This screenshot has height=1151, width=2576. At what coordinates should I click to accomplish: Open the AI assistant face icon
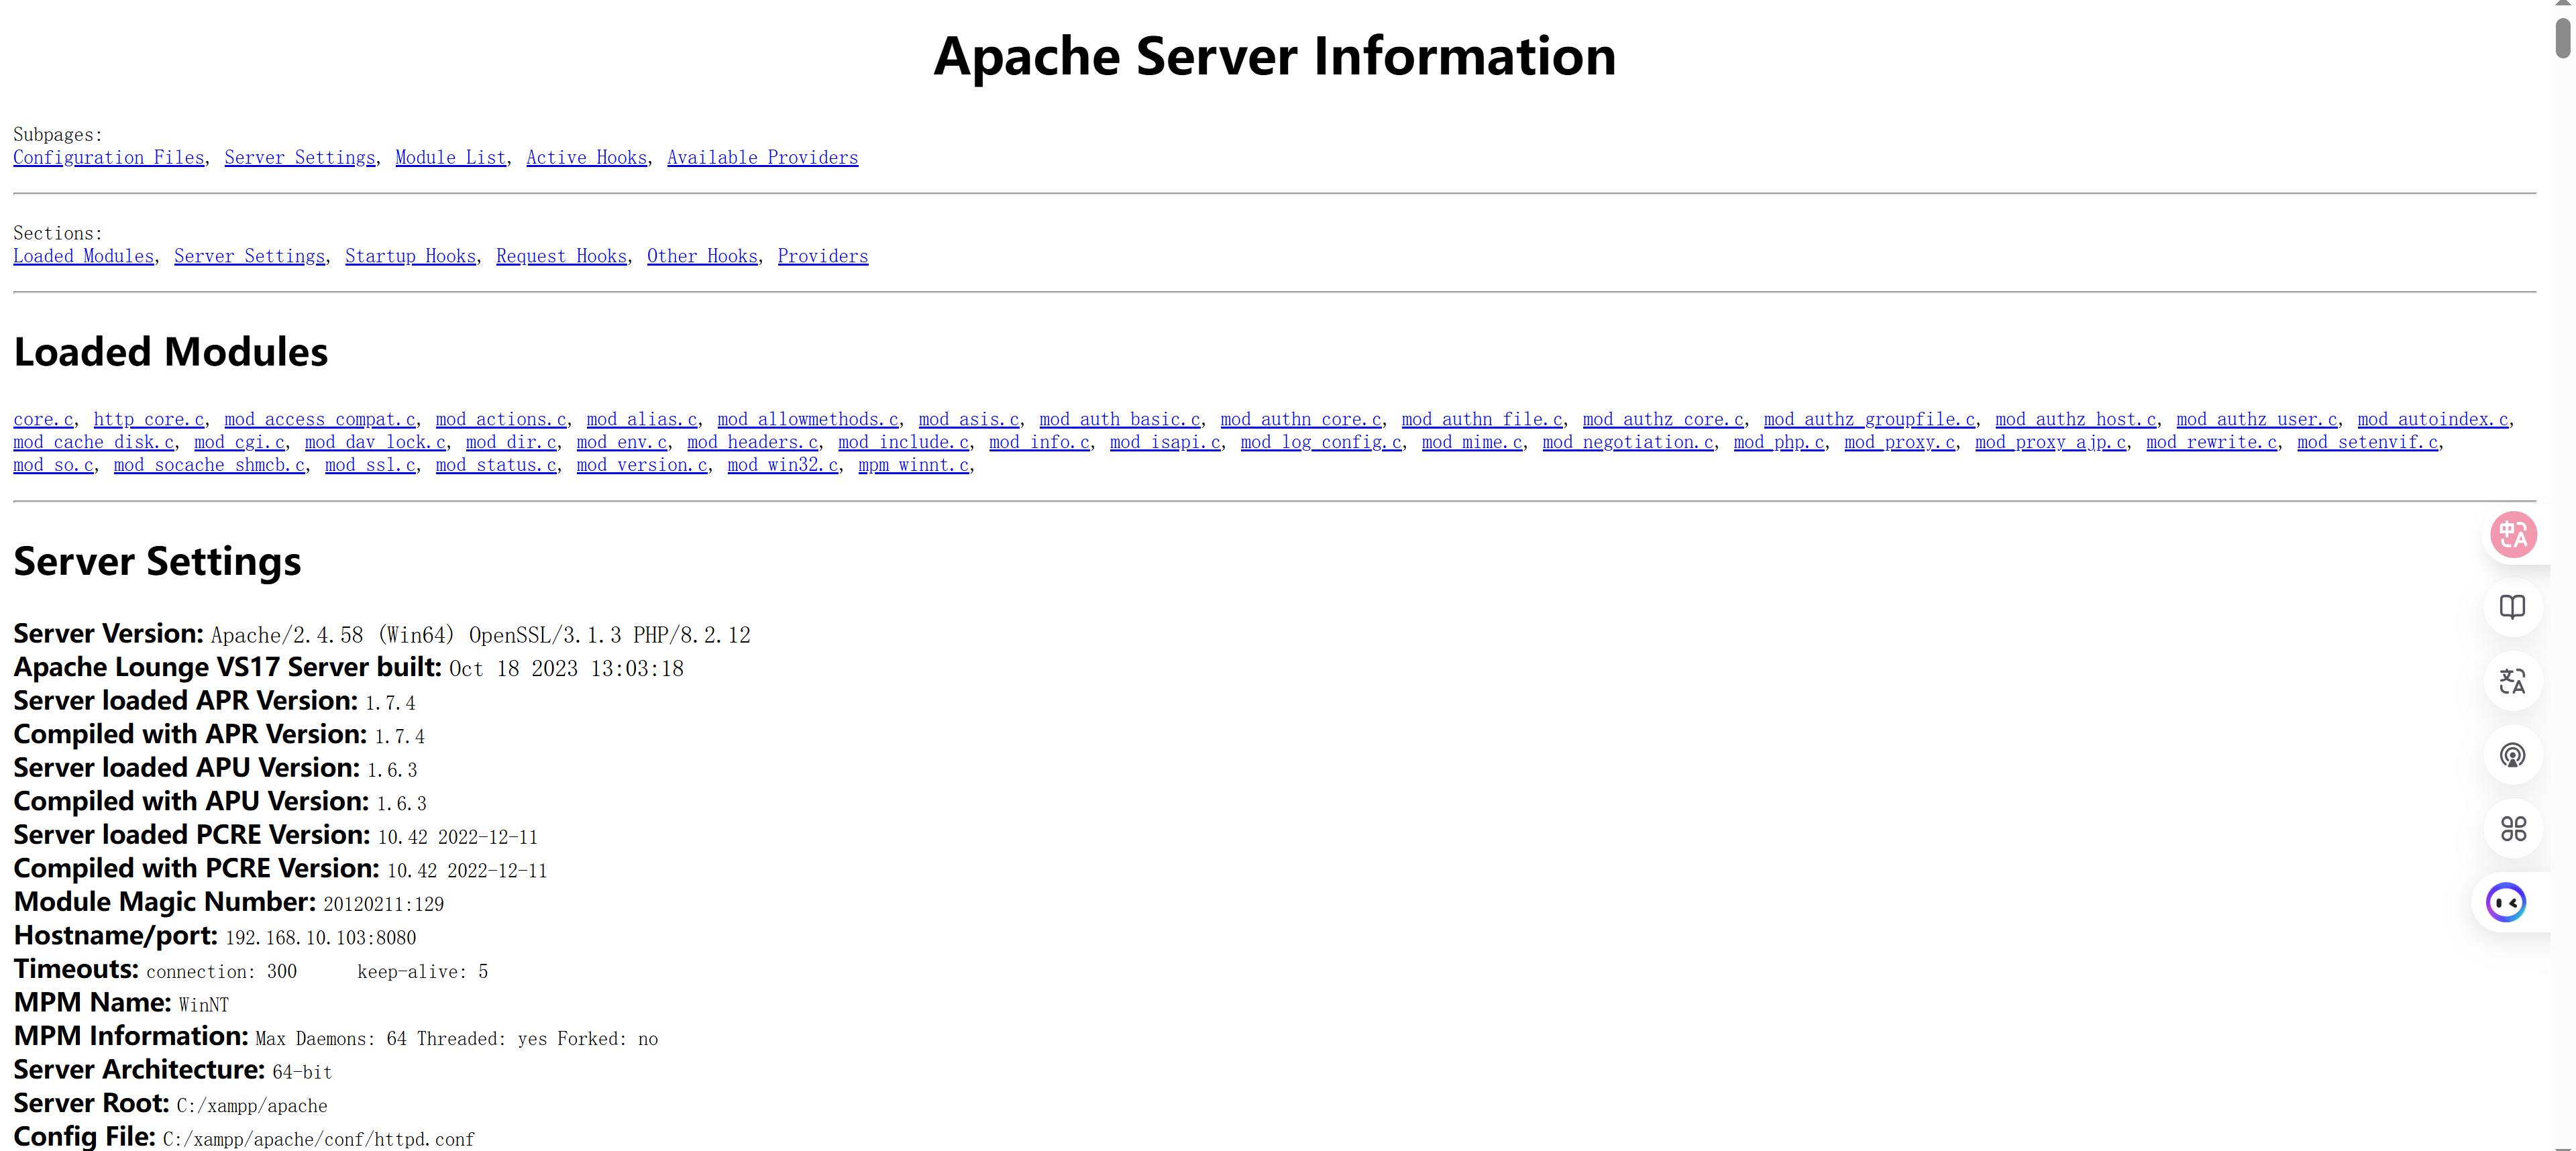click(2506, 902)
